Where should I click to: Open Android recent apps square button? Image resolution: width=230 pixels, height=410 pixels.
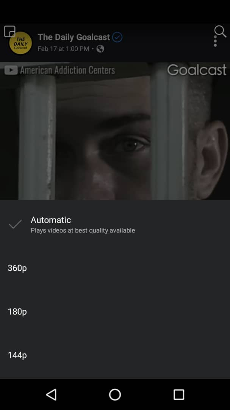click(179, 394)
